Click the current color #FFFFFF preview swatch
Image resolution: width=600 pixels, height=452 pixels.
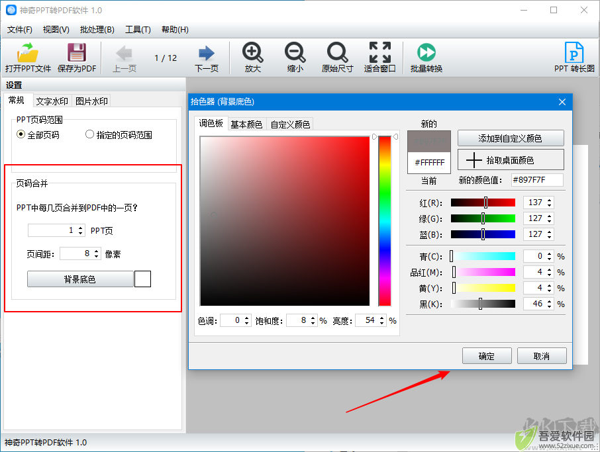click(429, 163)
